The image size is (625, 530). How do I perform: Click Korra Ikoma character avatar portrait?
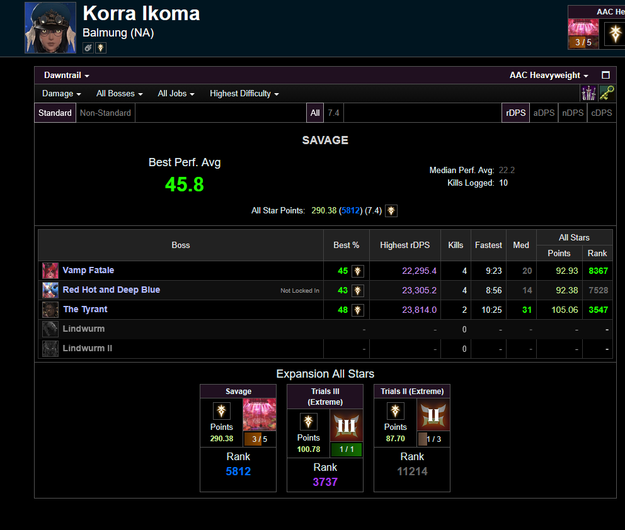click(x=50, y=28)
